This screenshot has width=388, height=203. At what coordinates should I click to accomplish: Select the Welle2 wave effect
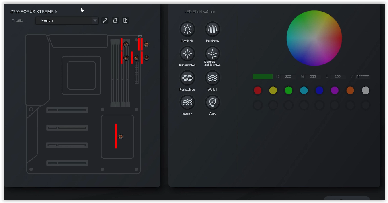(x=187, y=102)
